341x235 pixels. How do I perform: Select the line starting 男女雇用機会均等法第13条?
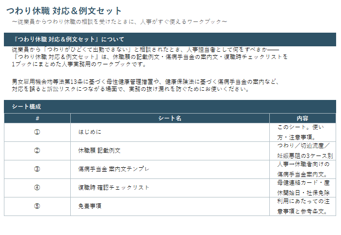tap(145, 82)
